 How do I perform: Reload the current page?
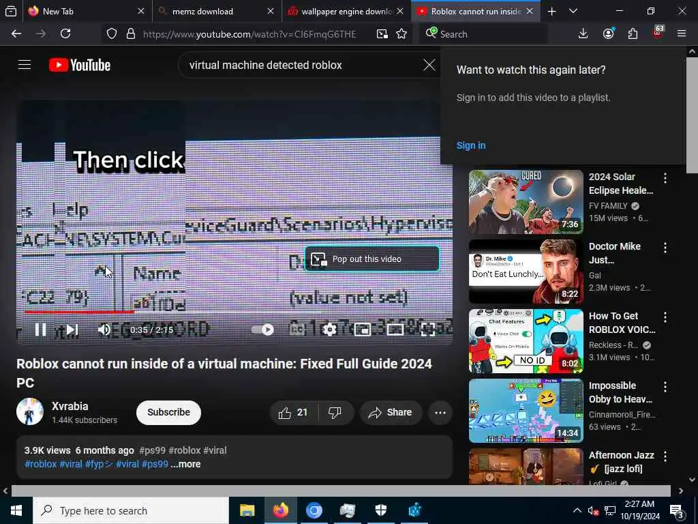coord(65,34)
